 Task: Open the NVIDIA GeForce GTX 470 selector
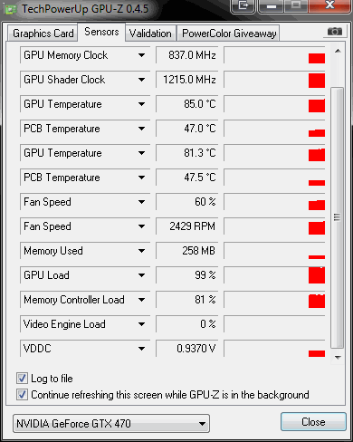coord(111,423)
